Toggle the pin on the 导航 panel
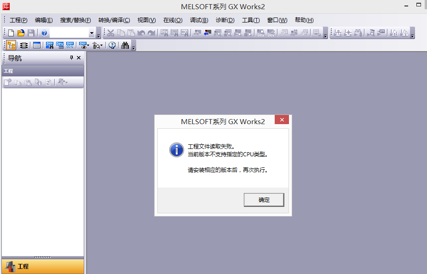427x274 pixels. pyautogui.click(x=71, y=58)
